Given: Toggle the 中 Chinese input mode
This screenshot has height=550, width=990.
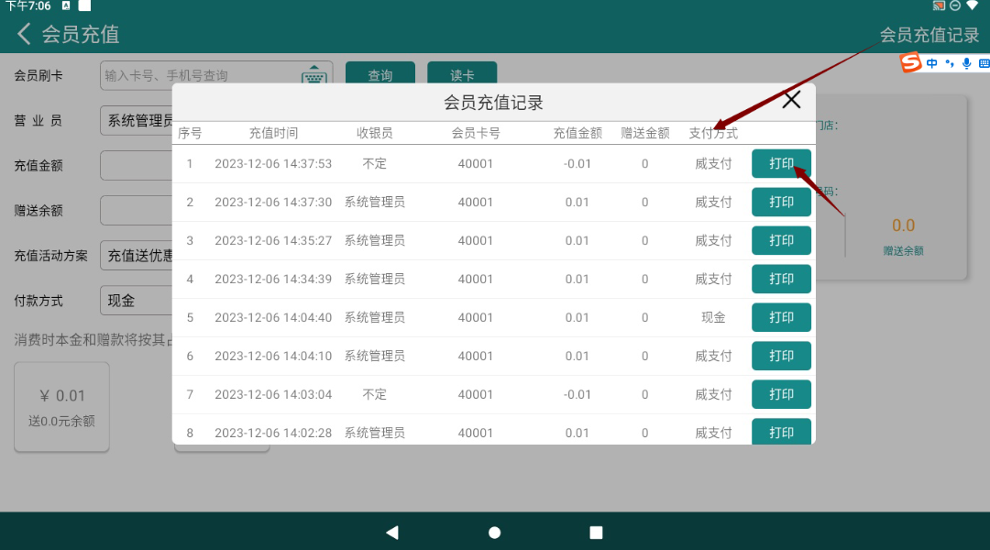Looking at the screenshot, I should click(932, 63).
